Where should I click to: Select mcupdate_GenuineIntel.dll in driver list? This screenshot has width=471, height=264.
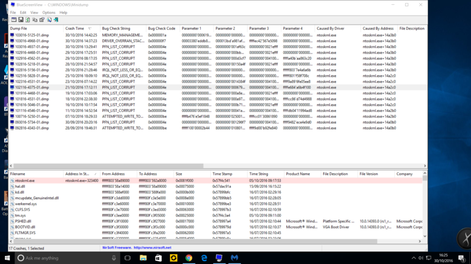37,198
